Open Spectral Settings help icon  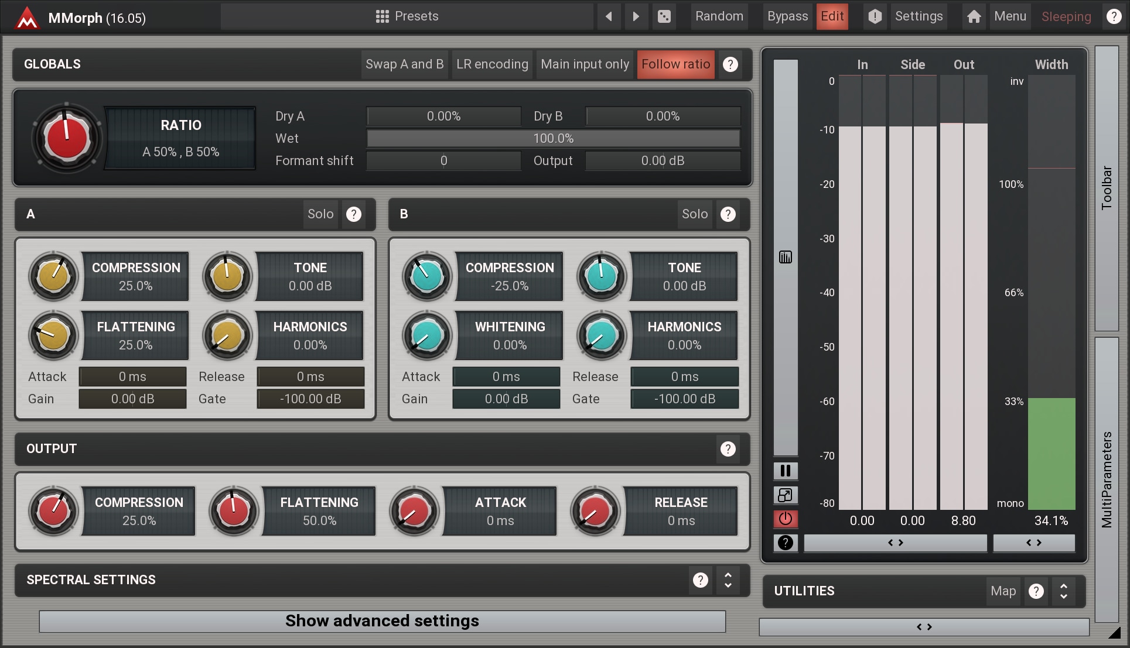tap(701, 580)
